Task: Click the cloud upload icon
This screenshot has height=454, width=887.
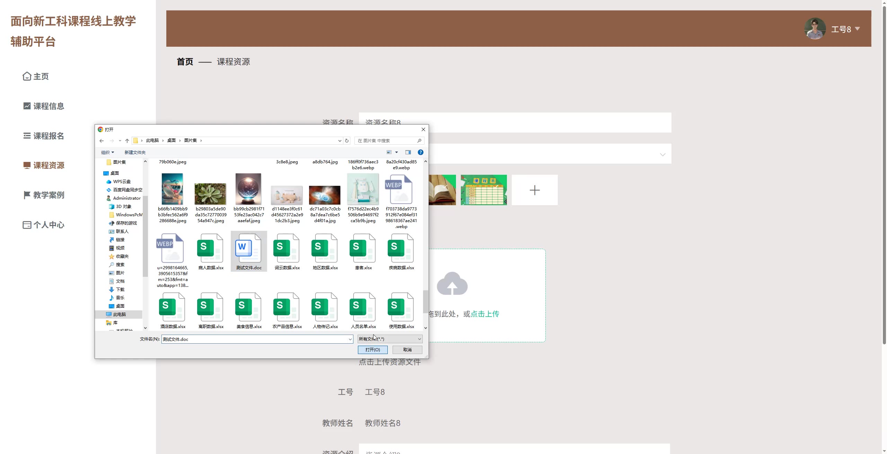Action: tap(452, 284)
